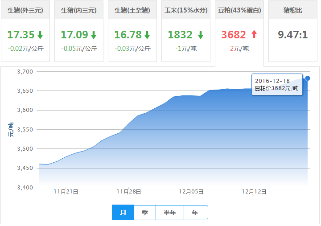Click the 3,700 y-axis label
The height and width of the screenshot is (226, 321).
coord(25,72)
